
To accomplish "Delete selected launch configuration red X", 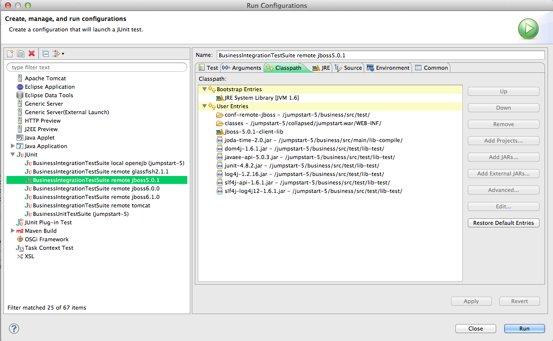I will (32, 54).
